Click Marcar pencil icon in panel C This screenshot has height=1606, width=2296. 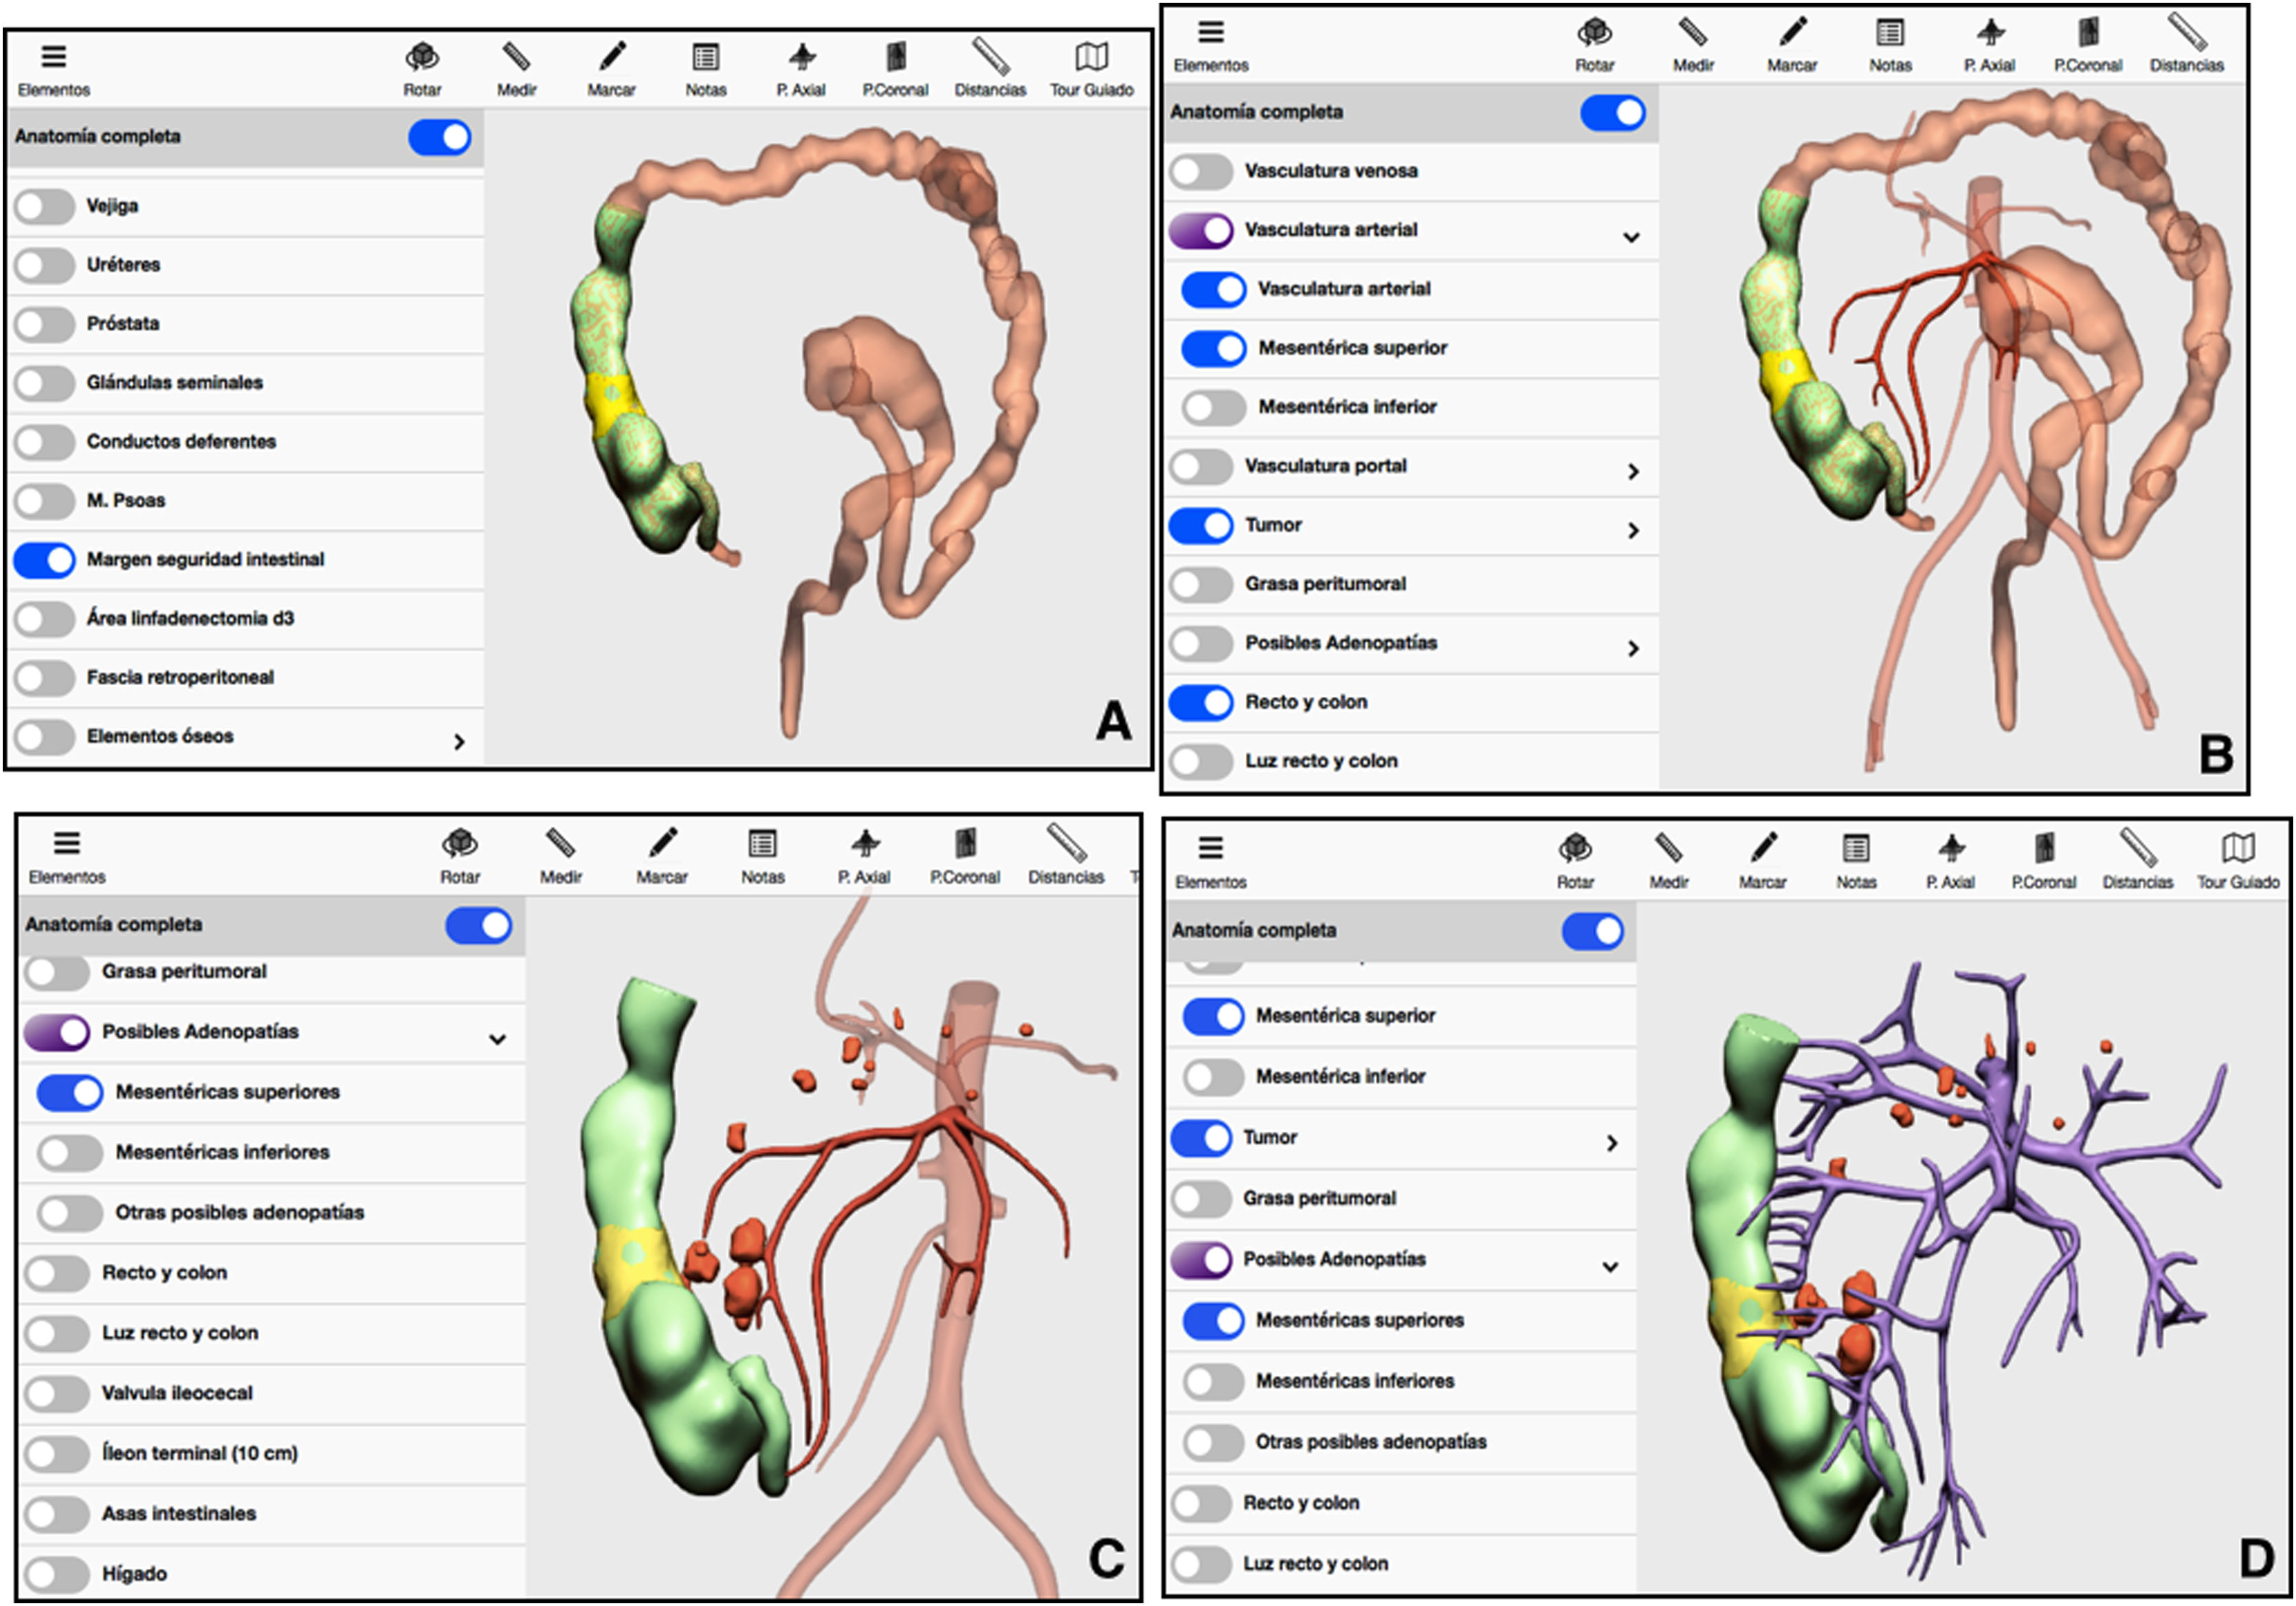click(662, 843)
